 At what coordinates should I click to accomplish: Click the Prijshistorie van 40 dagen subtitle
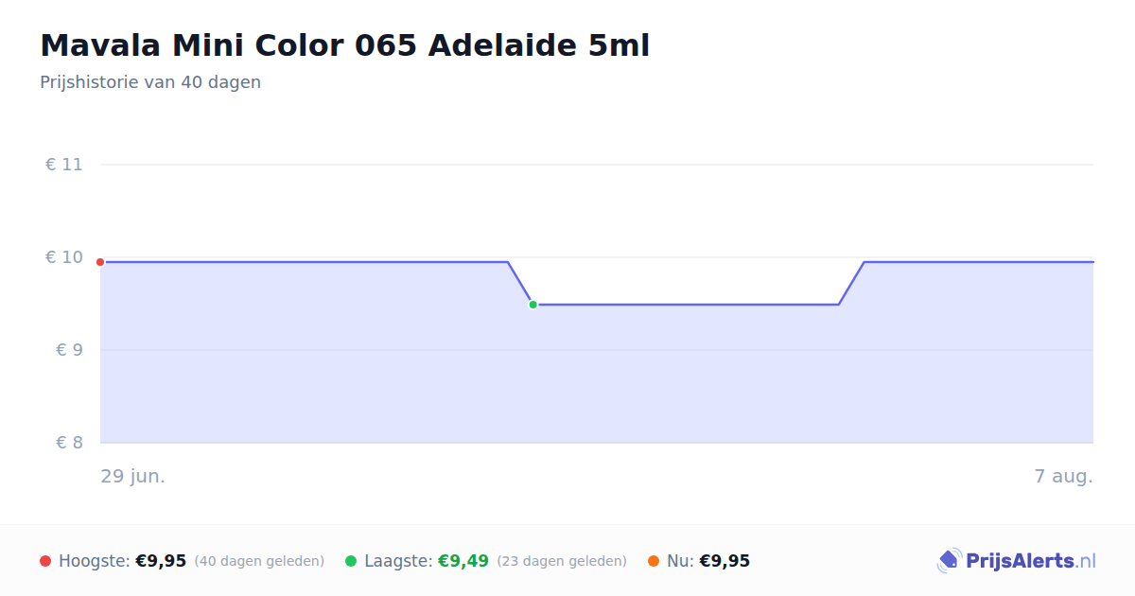click(x=150, y=82)
